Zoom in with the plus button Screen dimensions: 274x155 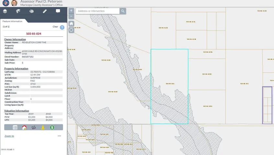pos(71,11)
